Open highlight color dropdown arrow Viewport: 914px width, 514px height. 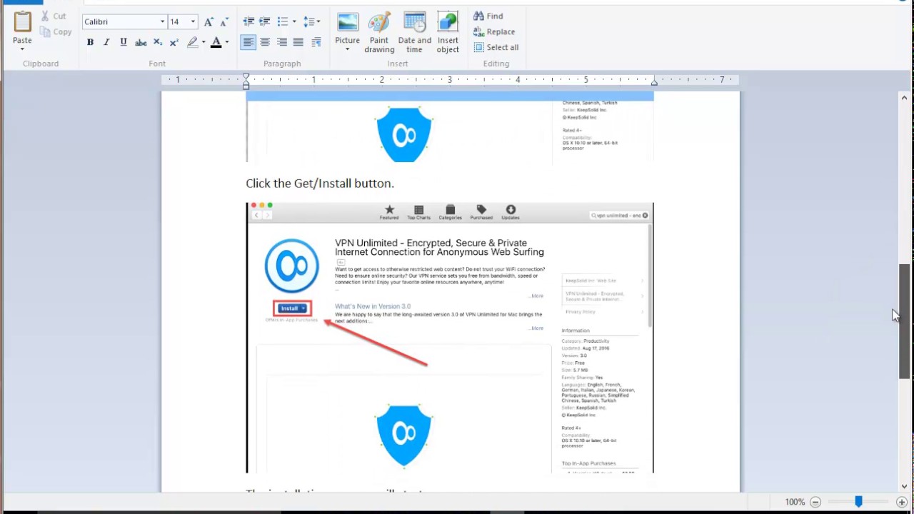pos(204,43)
